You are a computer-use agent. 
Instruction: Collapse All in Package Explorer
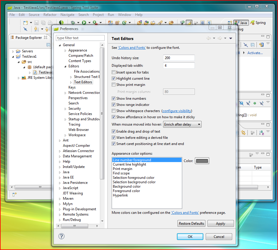48,45
